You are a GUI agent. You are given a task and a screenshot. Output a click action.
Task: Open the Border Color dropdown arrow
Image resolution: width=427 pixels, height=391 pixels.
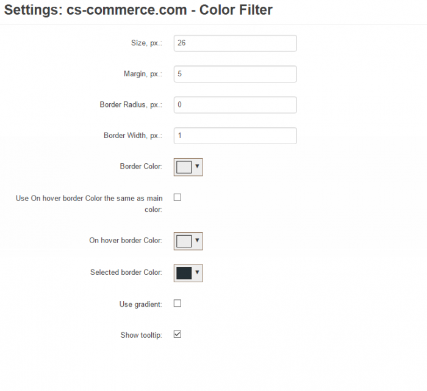pos(197,166)
